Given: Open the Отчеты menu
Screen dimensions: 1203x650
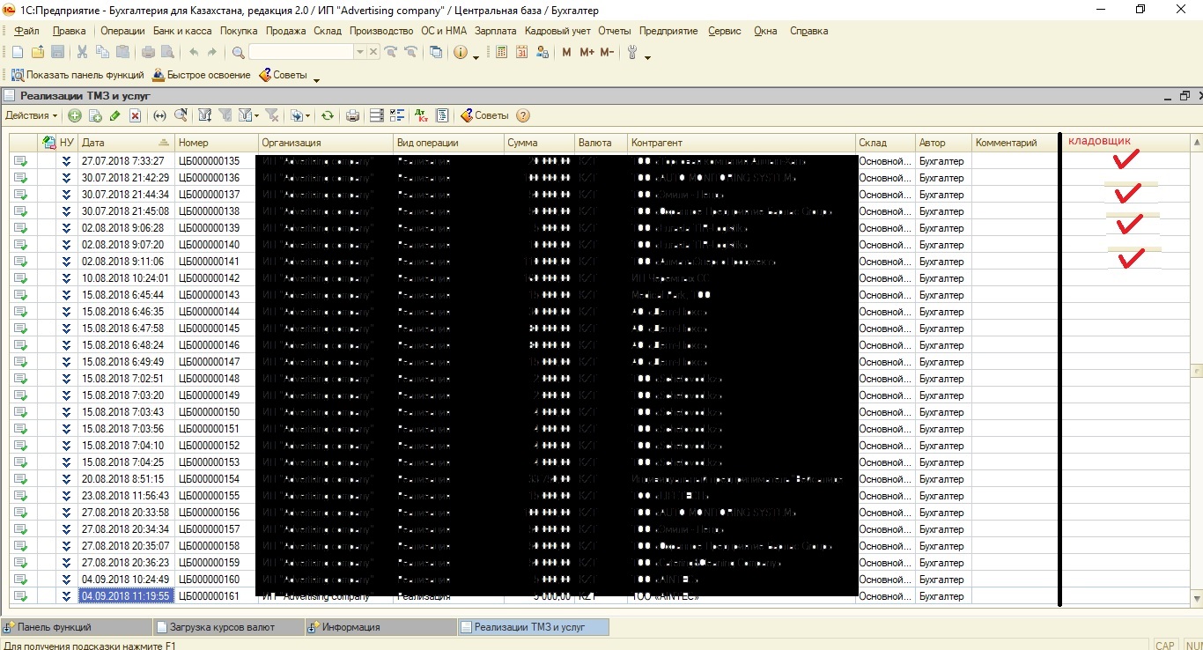Looking at the screenshot, I should 614,31.
